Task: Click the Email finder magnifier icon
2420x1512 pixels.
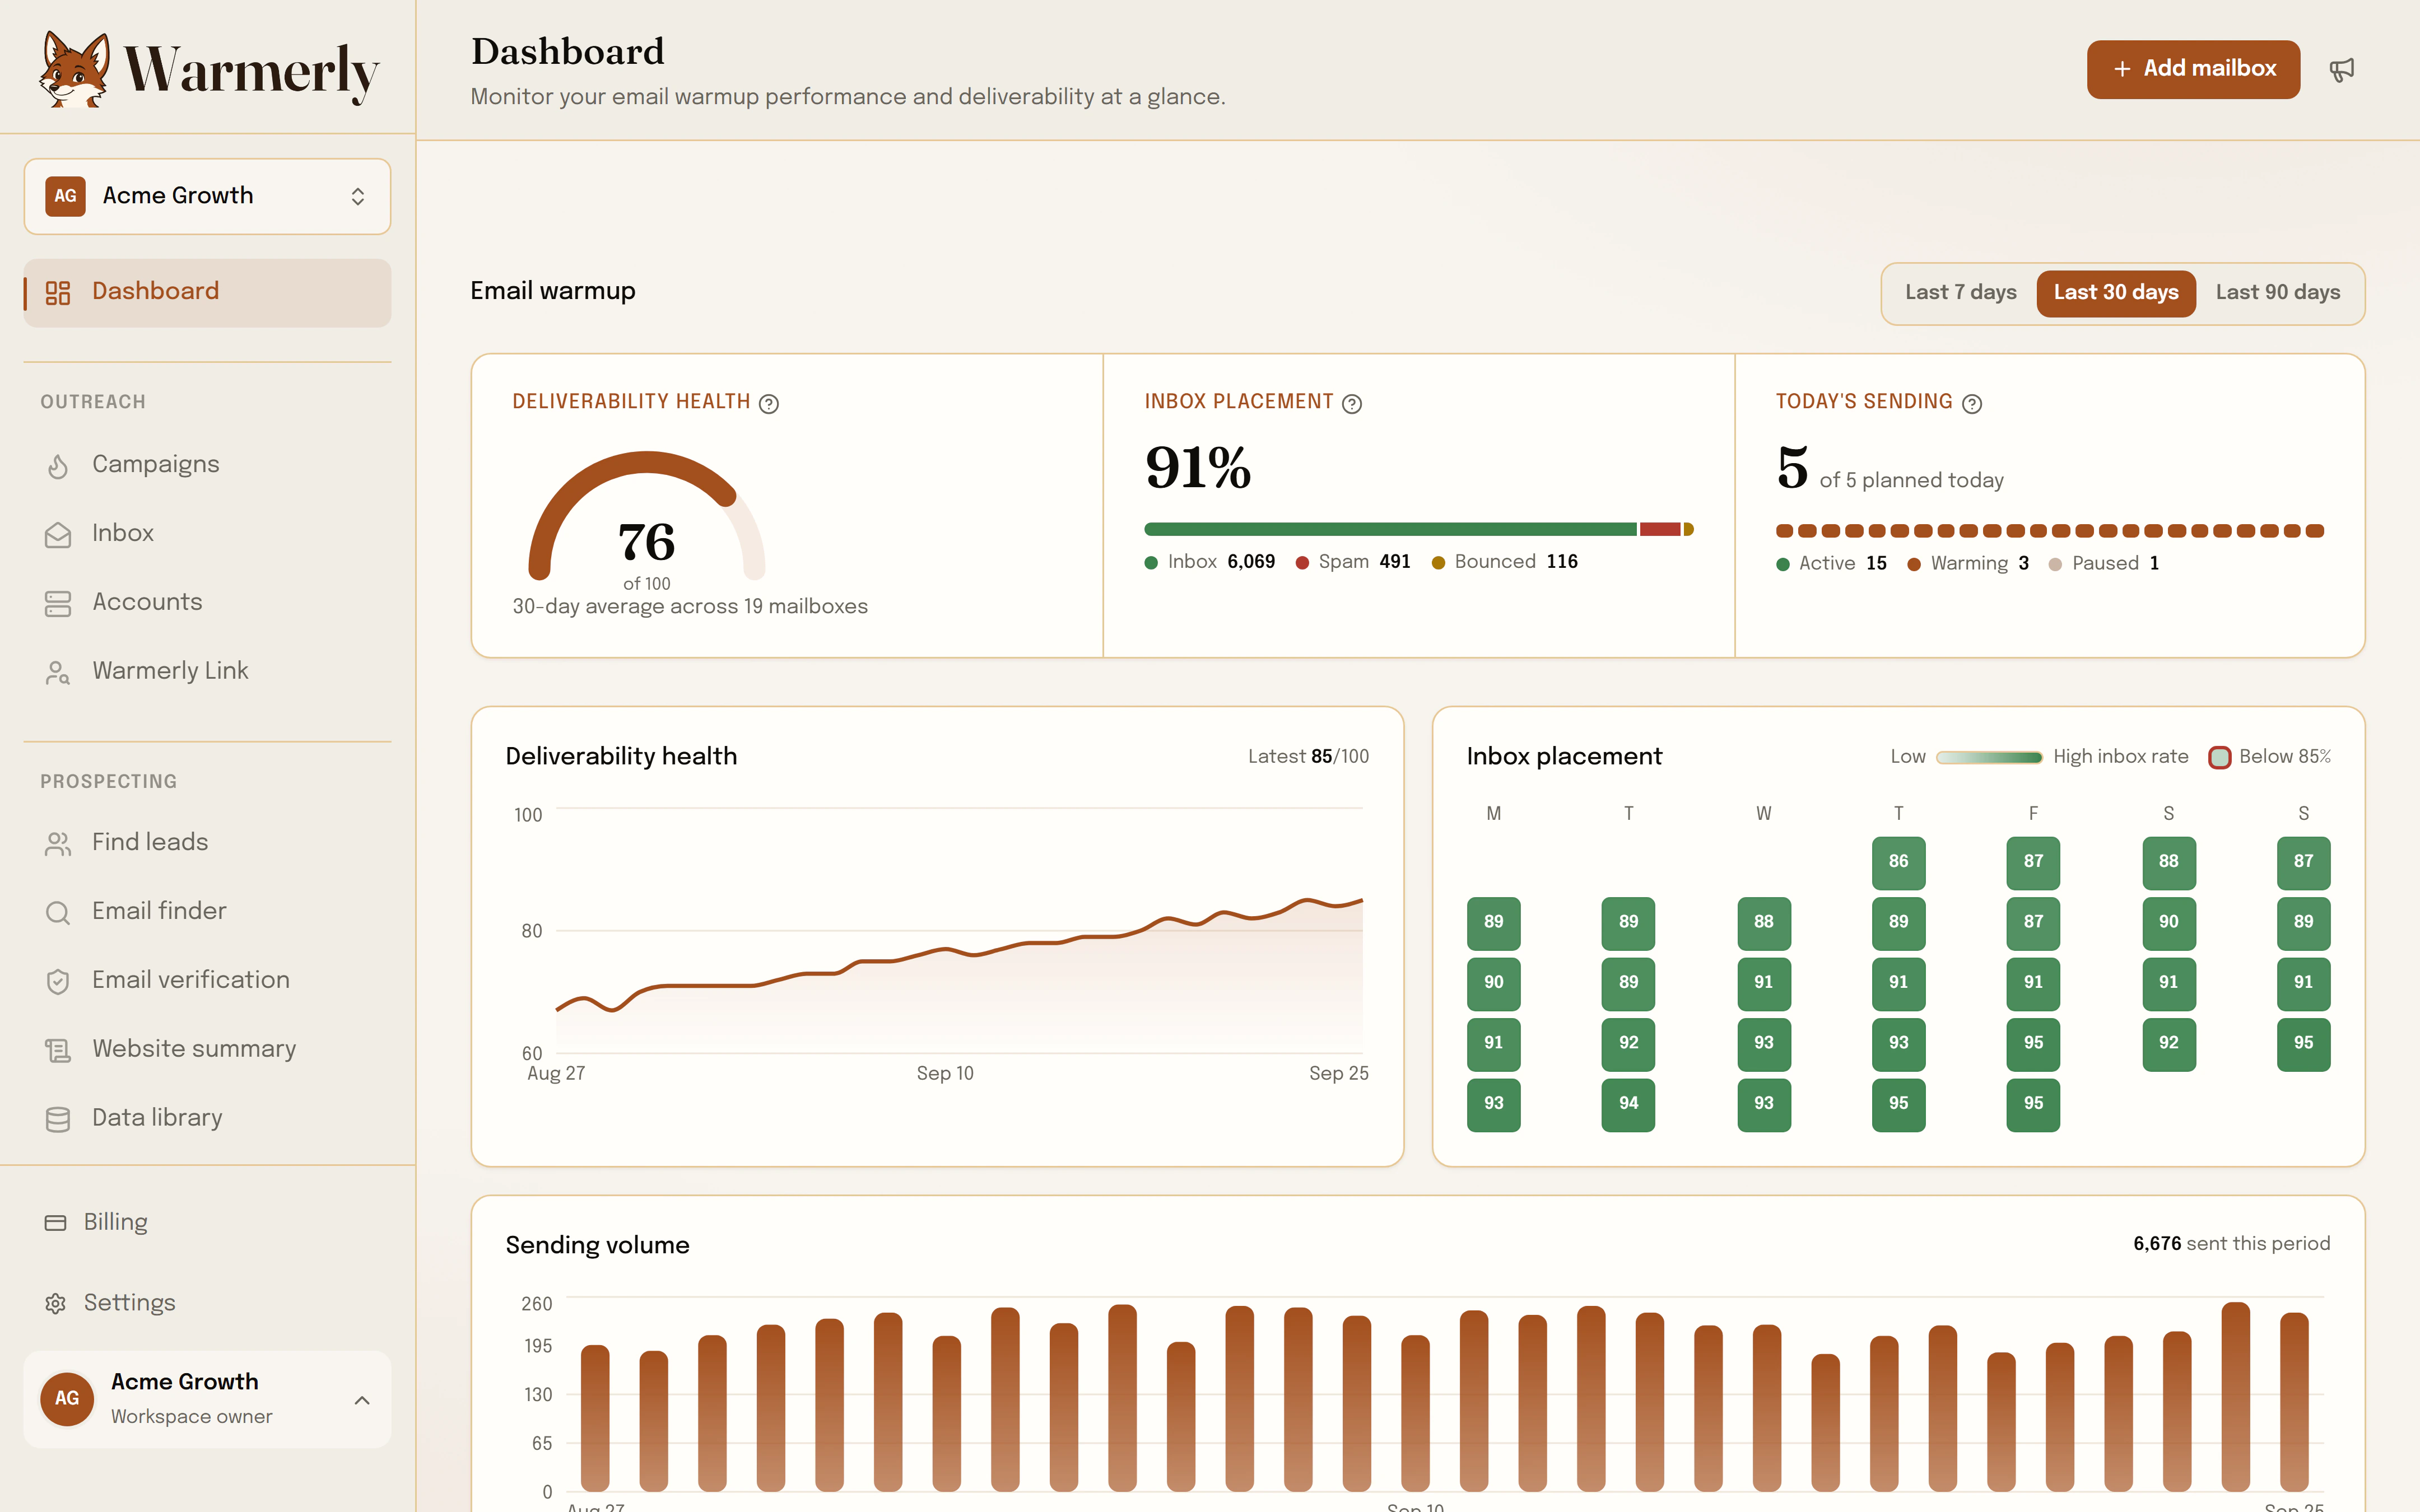Action: click(58, 913)
